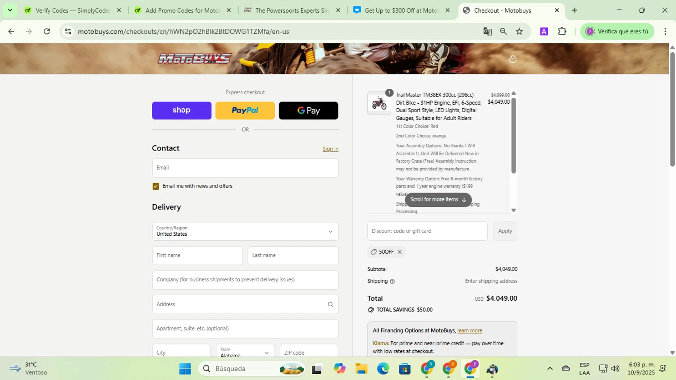Screen dimensions: 676x380
Task: Open the Windows taskbar search box
Action: (x=251, y=369)
